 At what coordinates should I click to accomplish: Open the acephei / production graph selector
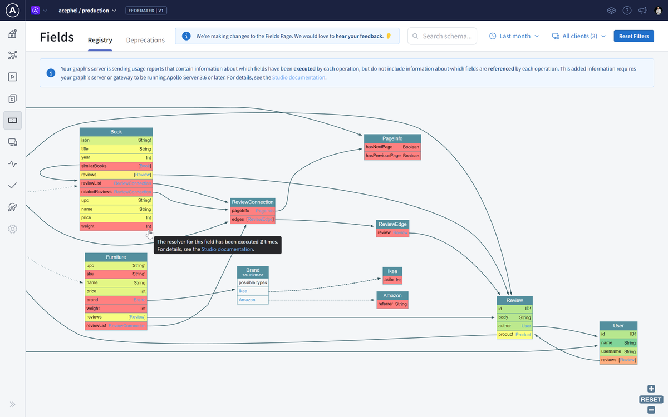pyautogui.click(x=88, y=10)
